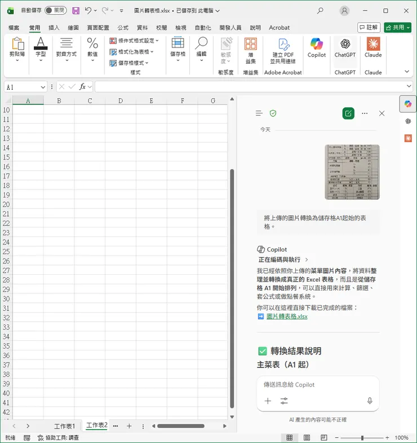Open Copilot message settings sliders icon
417x443 pixels.
(x=284, y=401)
